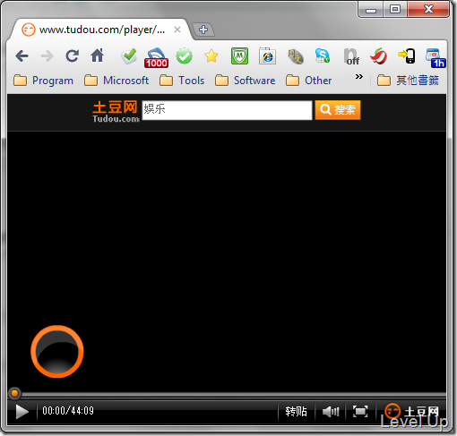
Task: Open the Other bookmarks folder
Action: [x=309, y=81]
